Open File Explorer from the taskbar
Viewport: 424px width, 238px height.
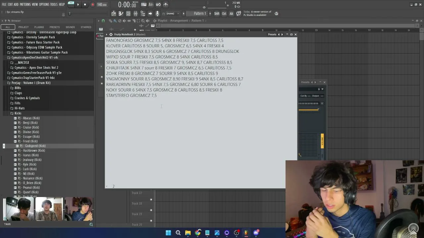point(188,233)
